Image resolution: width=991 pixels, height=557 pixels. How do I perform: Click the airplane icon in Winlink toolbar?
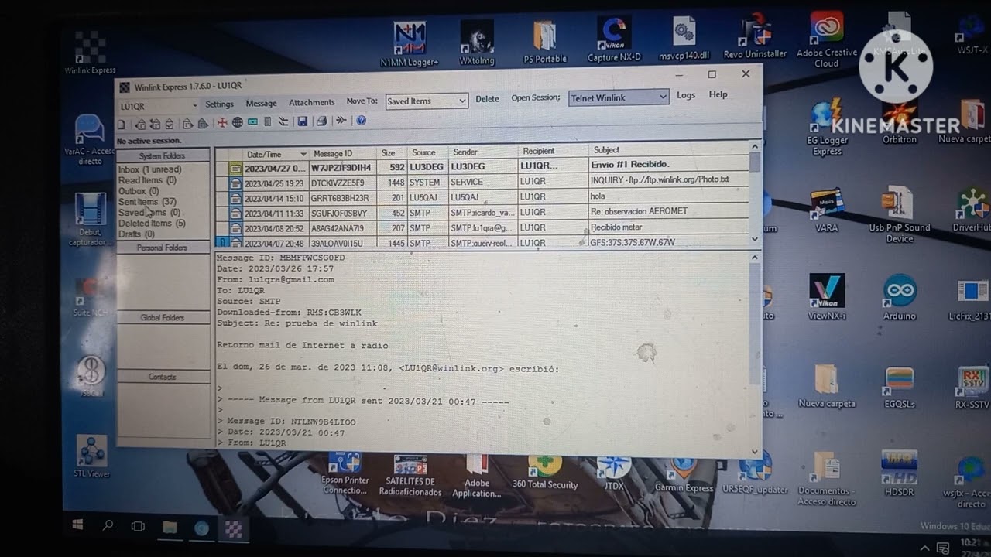click(341, 121)
